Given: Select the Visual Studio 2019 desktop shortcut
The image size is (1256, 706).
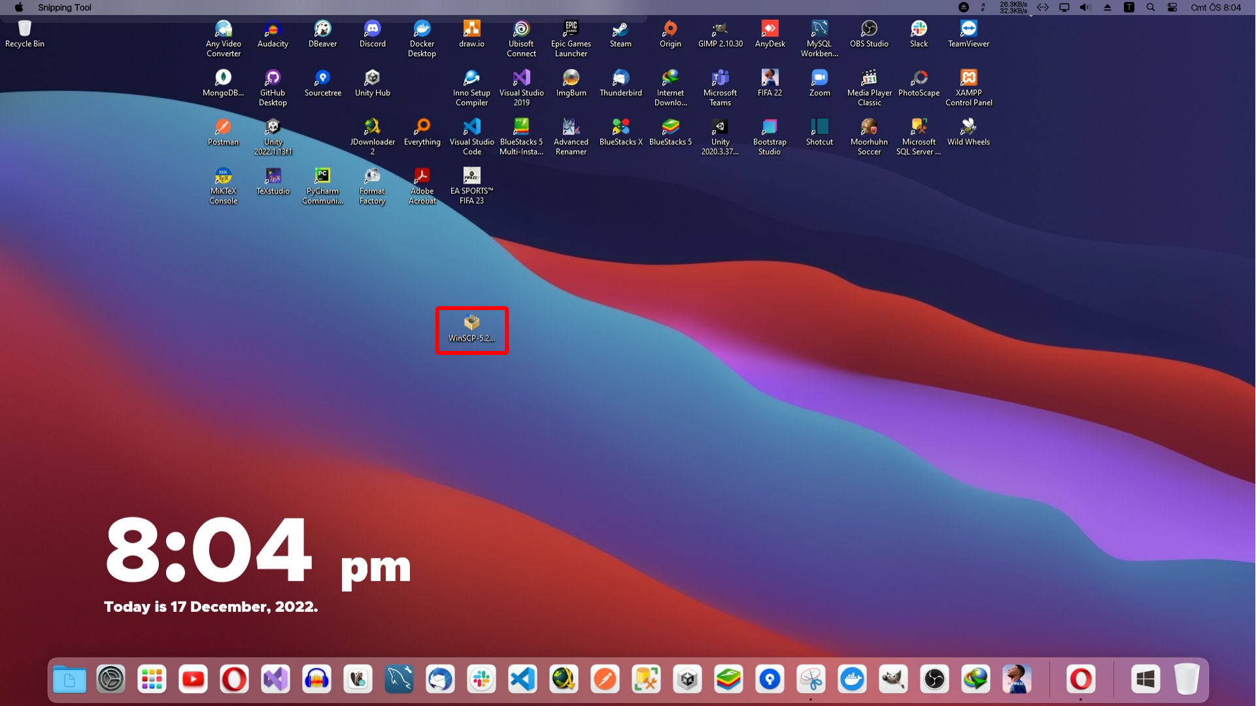Looking at the screenshot, I should 522,88.
